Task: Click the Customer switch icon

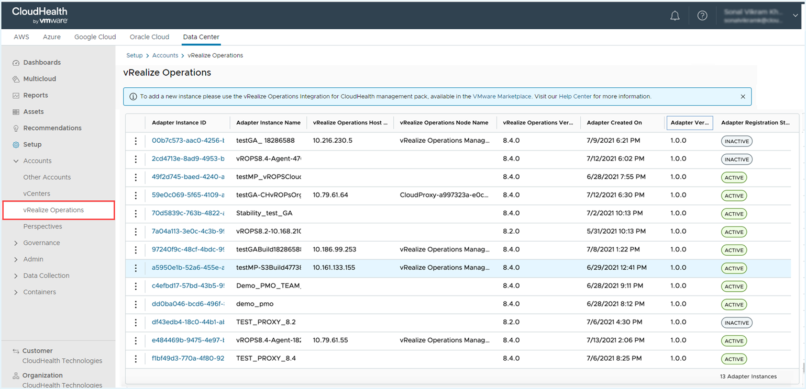Action: (16, 351)
